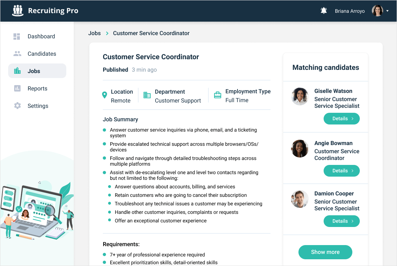The image size is (397, 266).
Task: Click the Department building icon
Action: (x=147, y=95)
